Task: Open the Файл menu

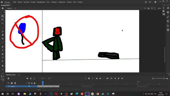Action: [x=15, y=2]
